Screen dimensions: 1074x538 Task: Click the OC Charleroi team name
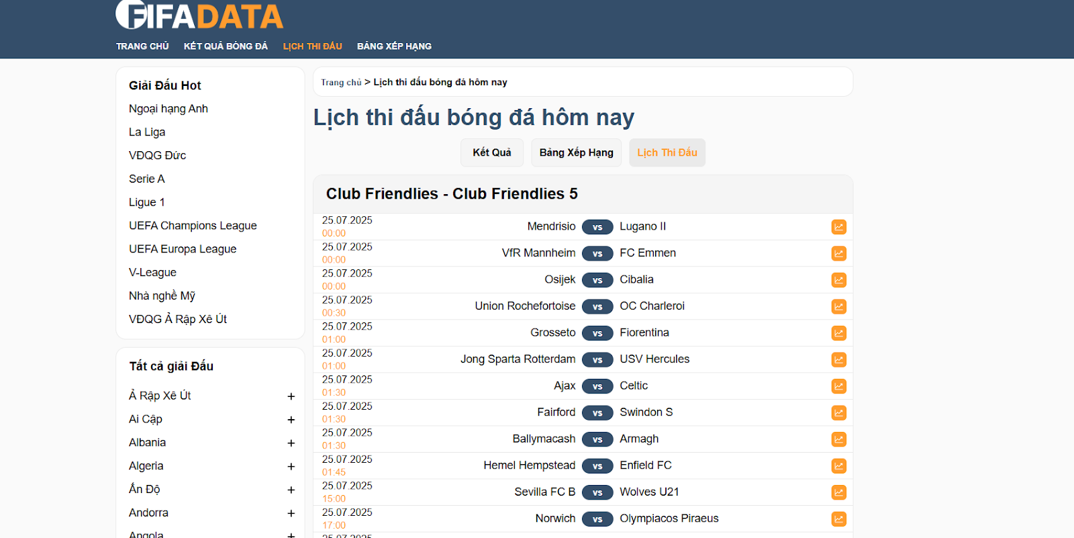[x=652, y=306]
